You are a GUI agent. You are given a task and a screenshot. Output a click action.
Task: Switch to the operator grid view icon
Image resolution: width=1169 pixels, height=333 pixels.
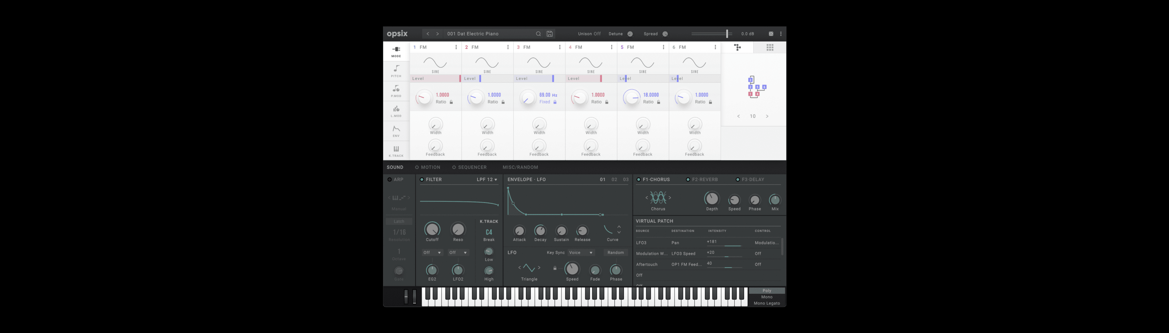[x=770, y=47]
